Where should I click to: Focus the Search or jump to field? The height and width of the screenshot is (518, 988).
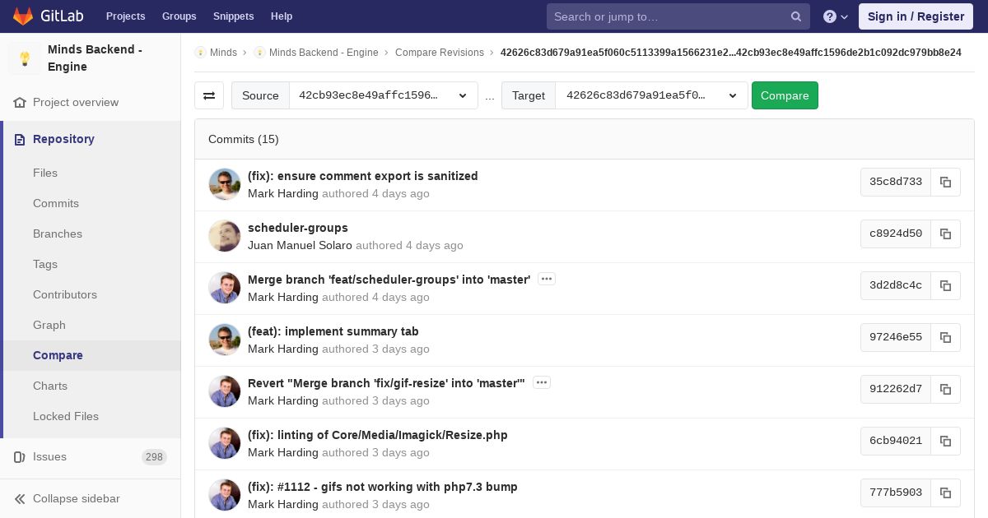[x=669, y=16]
